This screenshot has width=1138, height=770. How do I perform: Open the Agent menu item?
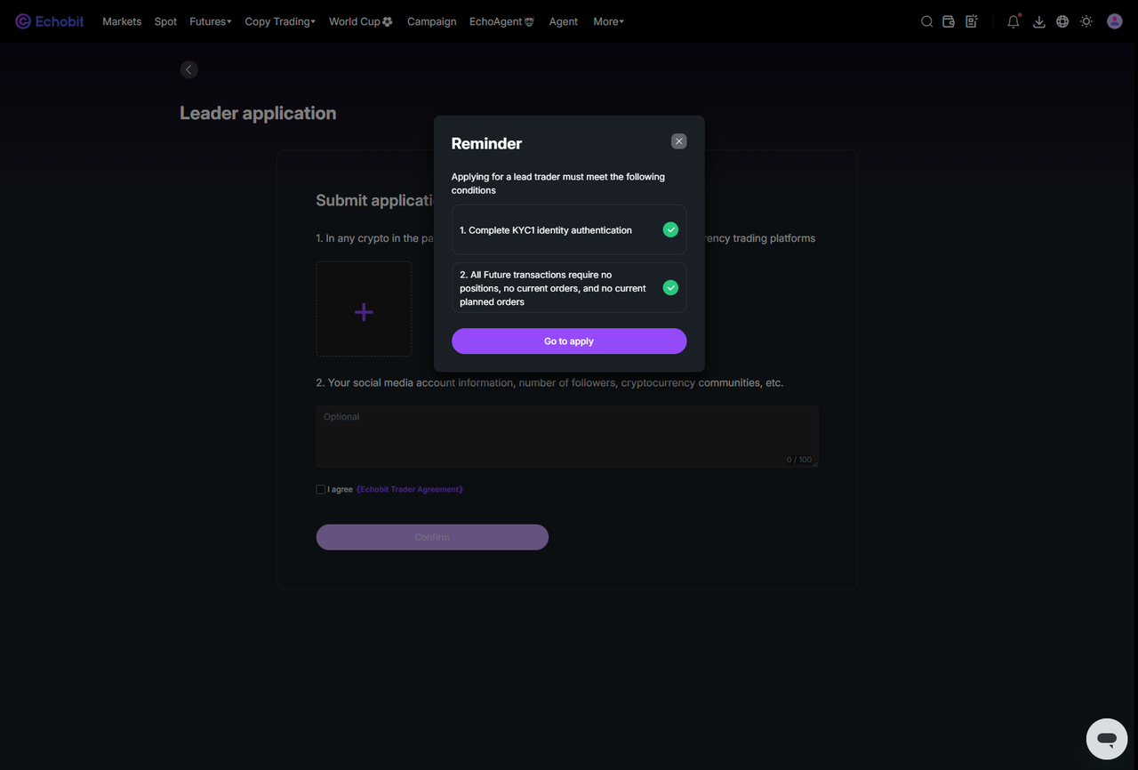(x=564, y=21)
